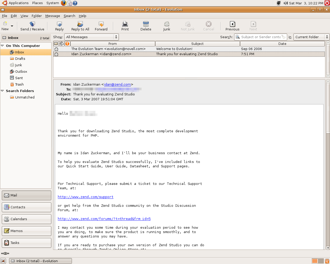Collapse the Search Folders tree
The width and height of the screenshot is (330, 264).
point(2,91)
